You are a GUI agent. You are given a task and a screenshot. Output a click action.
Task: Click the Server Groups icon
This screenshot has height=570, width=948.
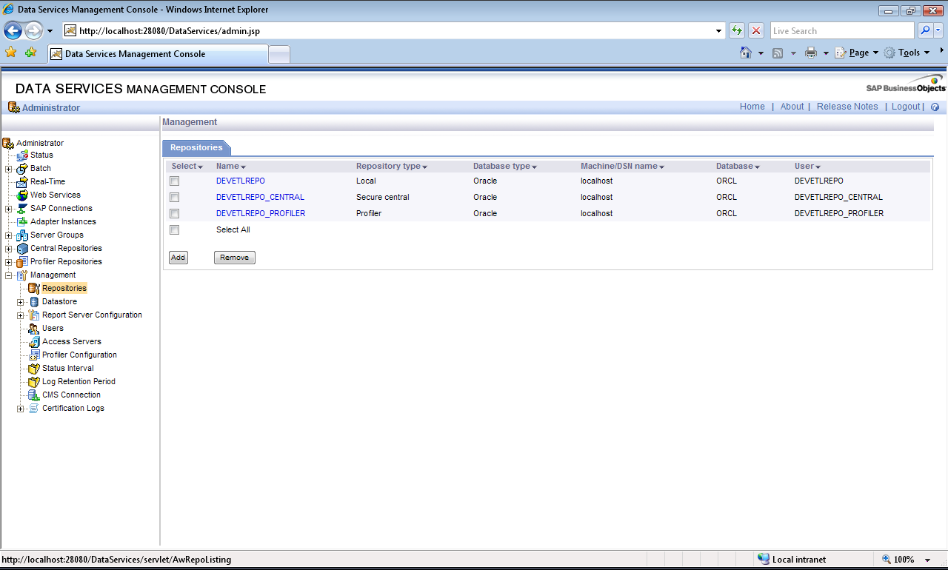point(22,235)
